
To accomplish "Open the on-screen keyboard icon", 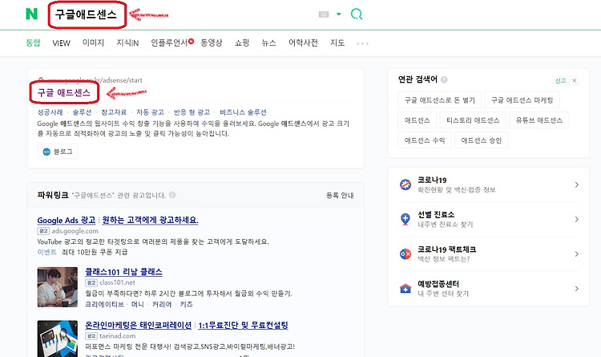I will (324, 14).
